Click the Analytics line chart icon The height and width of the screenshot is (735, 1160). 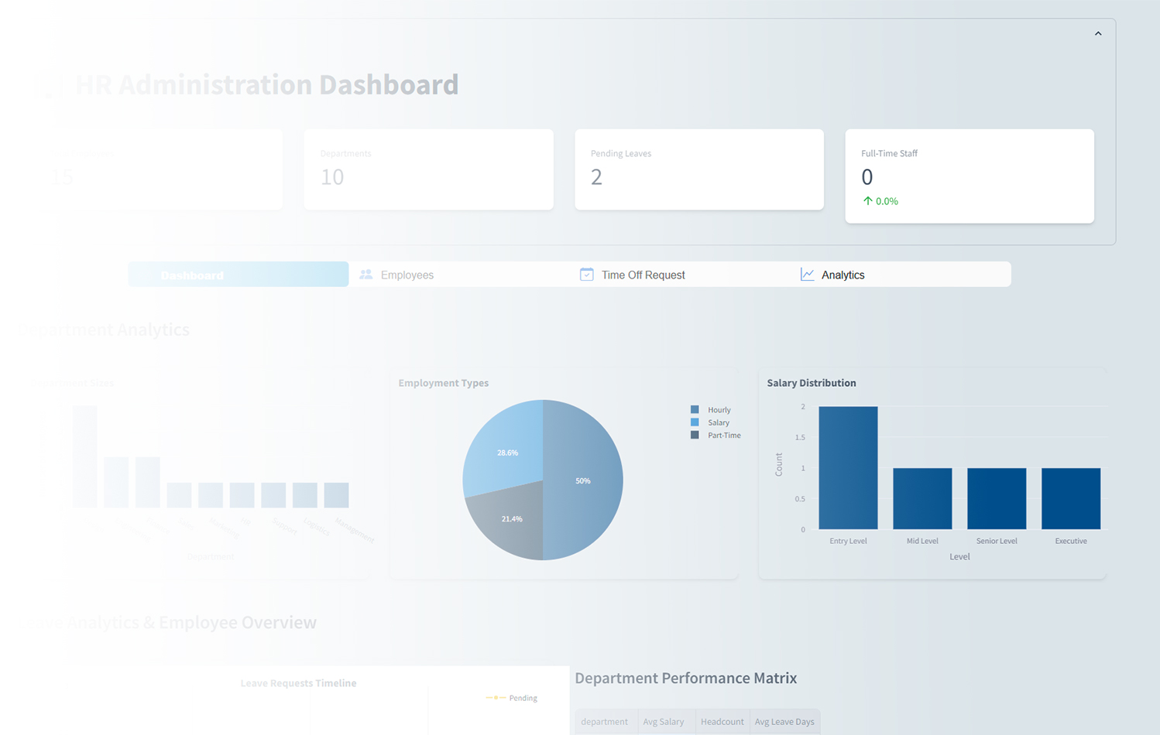pyautogui.click(x=807, y=275)
